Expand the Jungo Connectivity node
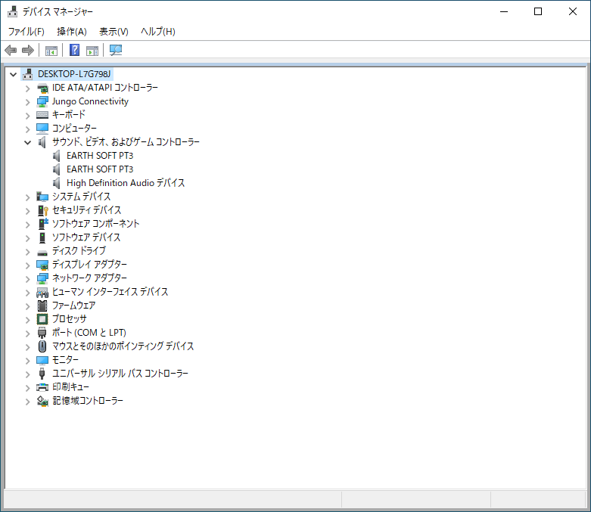 click(x=27, y=102)
